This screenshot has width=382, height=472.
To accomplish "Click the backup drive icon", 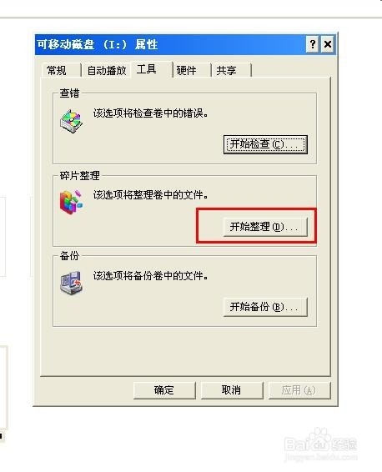I will tap(72, 283).
